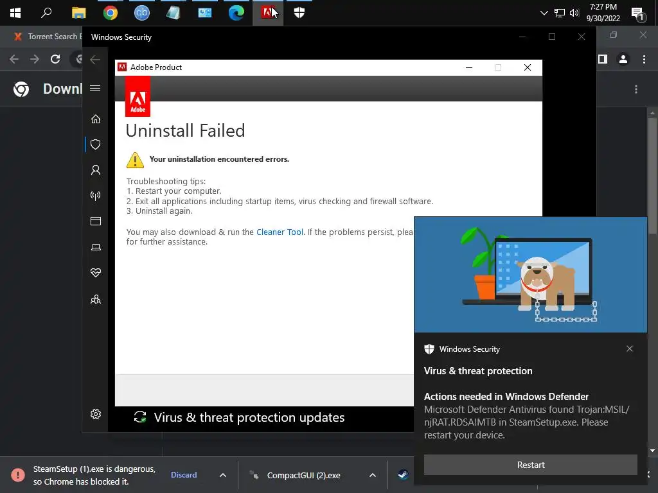
Task: Open qBittorrent from the taskbar
Action: pyautogui.click(x=142, y=13)
